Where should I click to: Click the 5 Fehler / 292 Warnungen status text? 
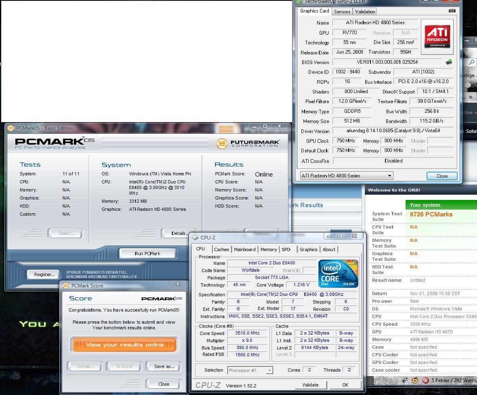tap(454, 380)
